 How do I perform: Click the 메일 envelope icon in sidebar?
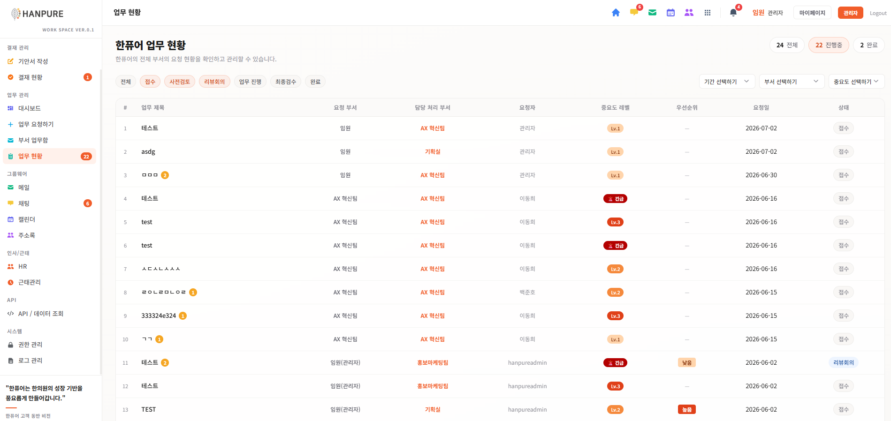tap(10, 188)
